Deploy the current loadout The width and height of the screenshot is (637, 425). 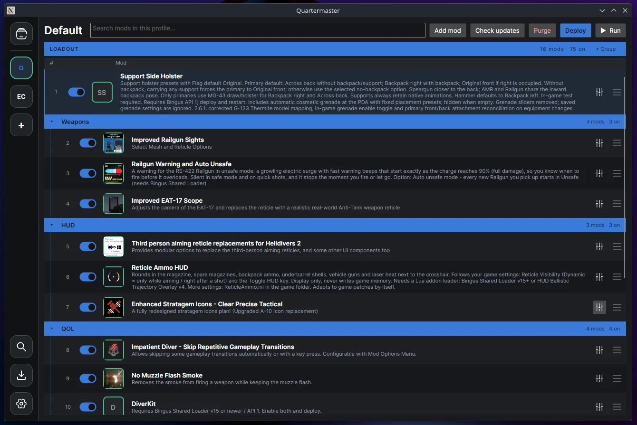pyautogui.click(x=575, y=30)
